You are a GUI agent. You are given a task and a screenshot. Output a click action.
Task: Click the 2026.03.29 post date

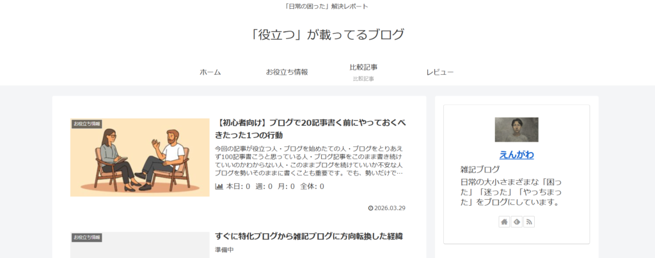tap(390, 208)
